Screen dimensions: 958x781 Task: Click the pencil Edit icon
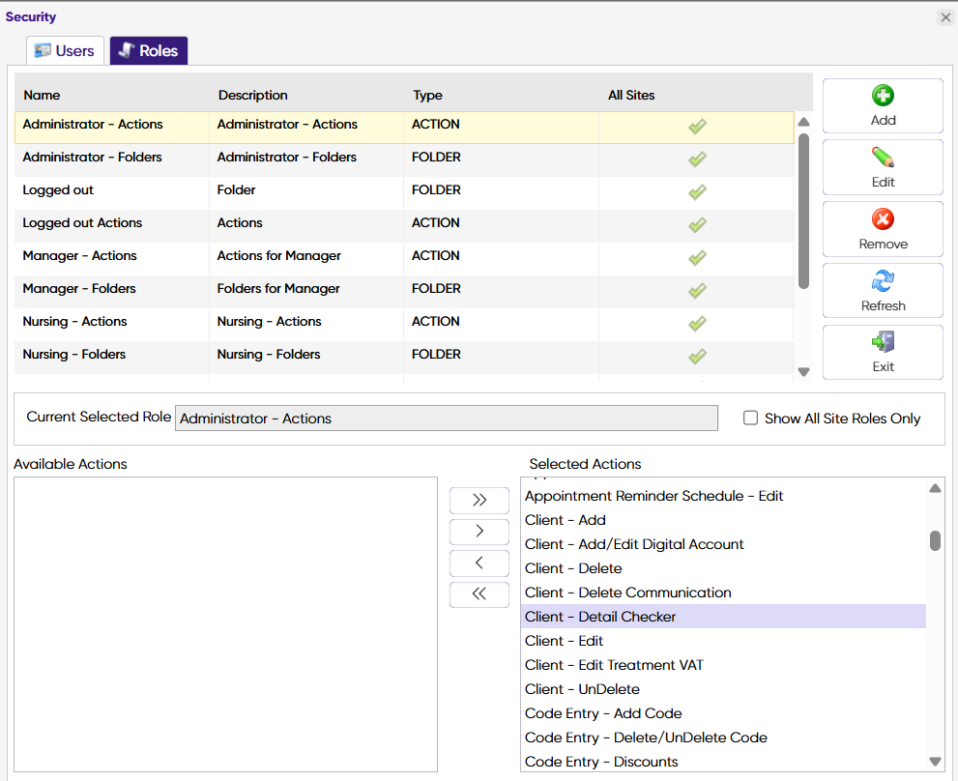coord(883,158)
